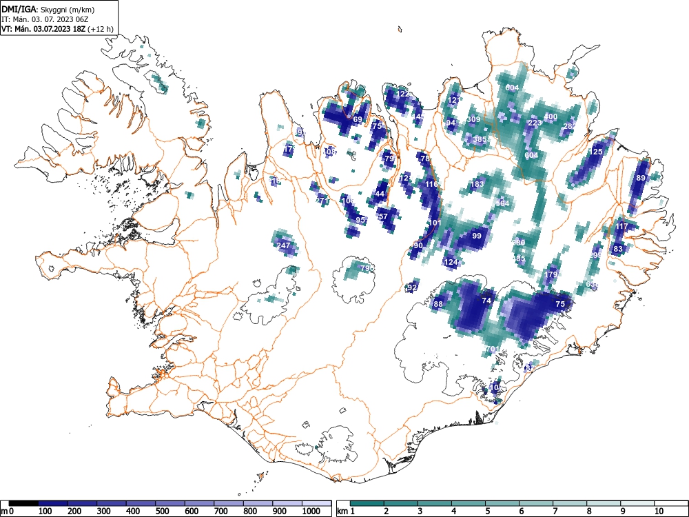Select the black 0–100 m legend swatch
This screenshot has width=689, height=517.
point(23,503)
